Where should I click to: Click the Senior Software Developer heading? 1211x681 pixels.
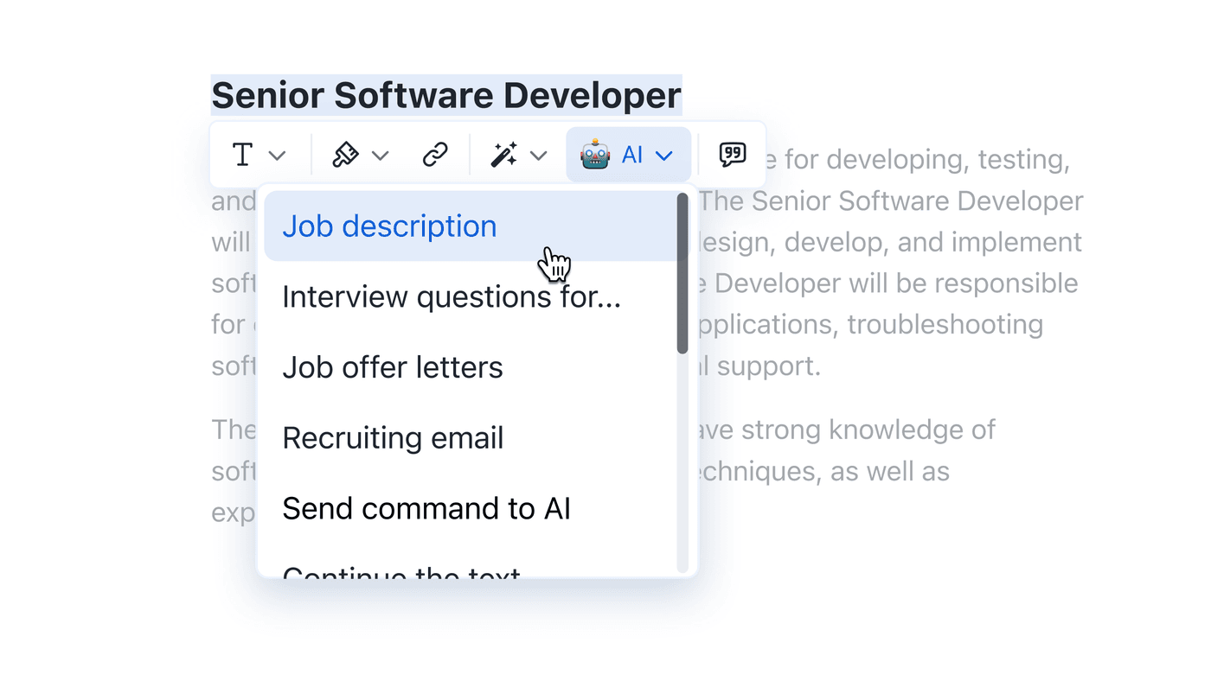[x=446, y=95]
